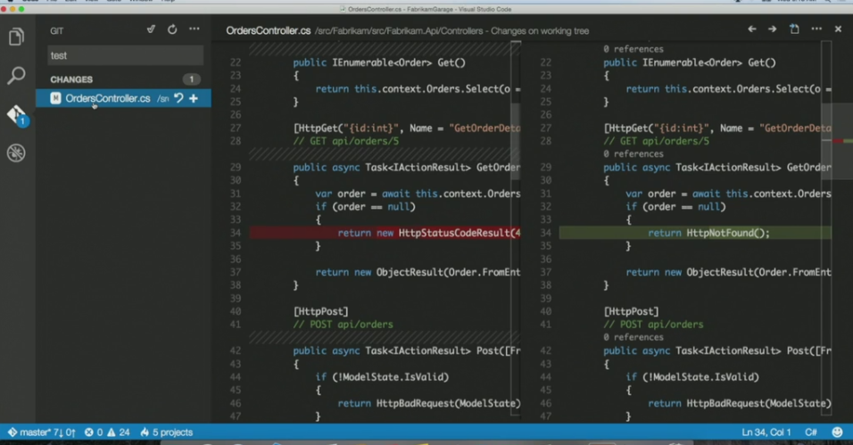Refresh the Git changes list
Image resolution: width=853 pixels, height=445 pixels.
[172, 30]
